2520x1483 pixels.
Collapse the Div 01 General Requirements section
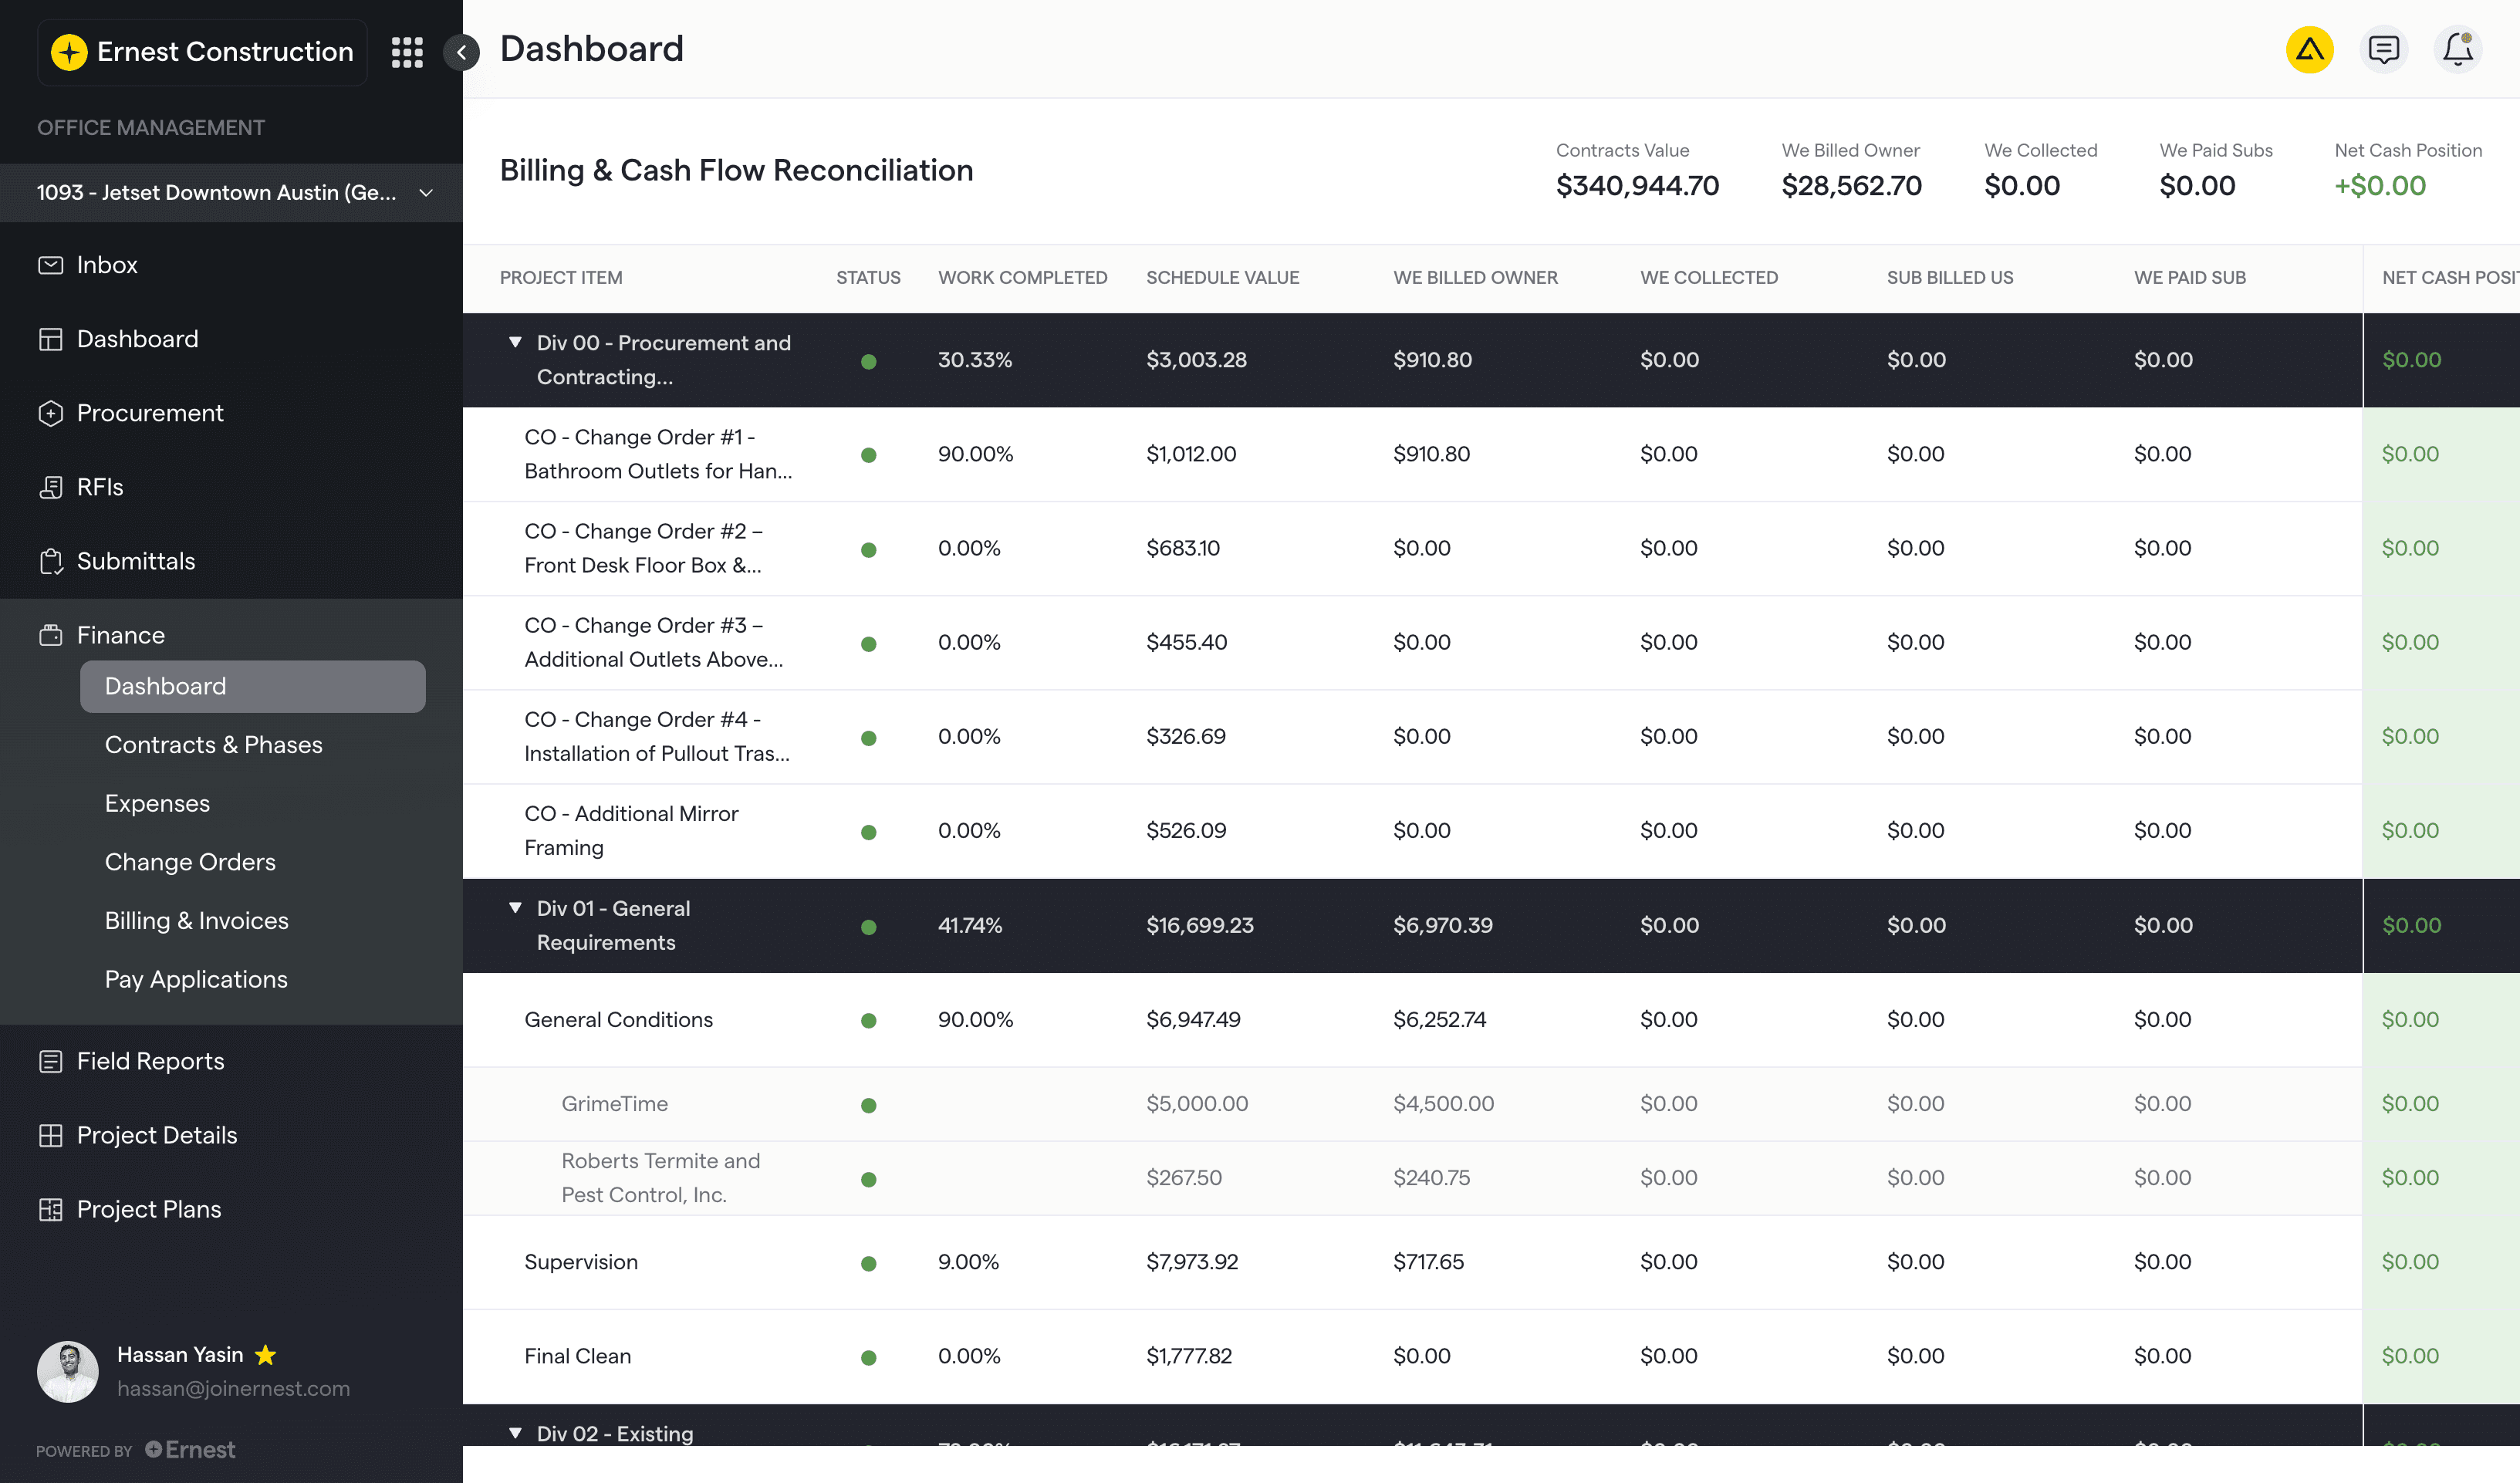point(515,908)
